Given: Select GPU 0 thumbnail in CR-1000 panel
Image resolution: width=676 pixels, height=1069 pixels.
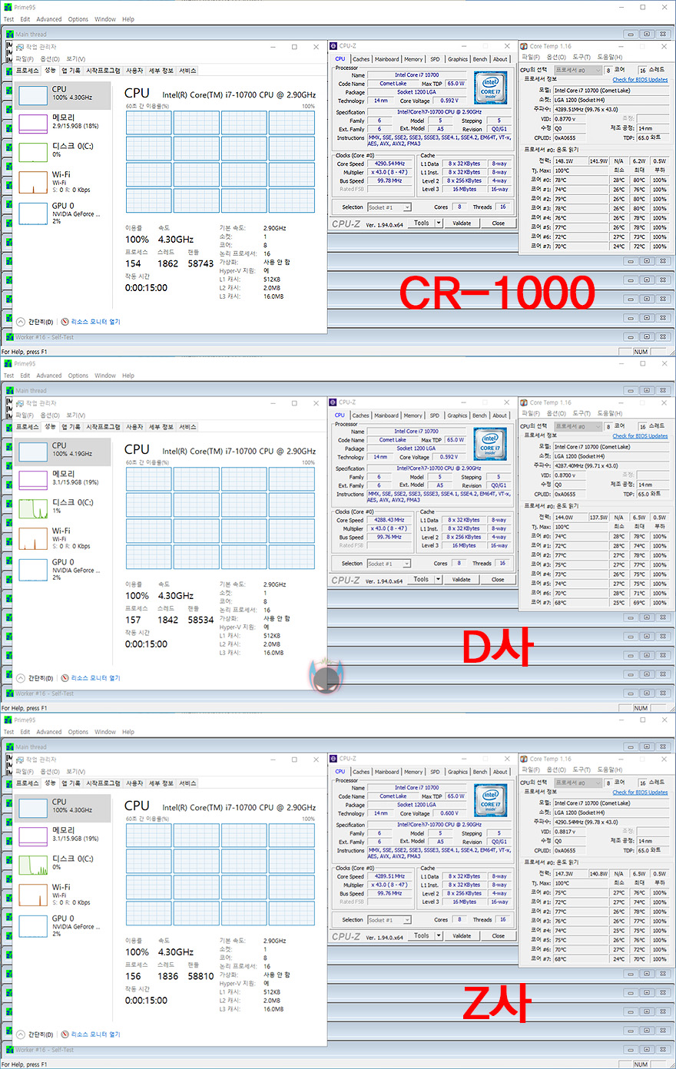Looking at the screenshot, I should point(33,213).
